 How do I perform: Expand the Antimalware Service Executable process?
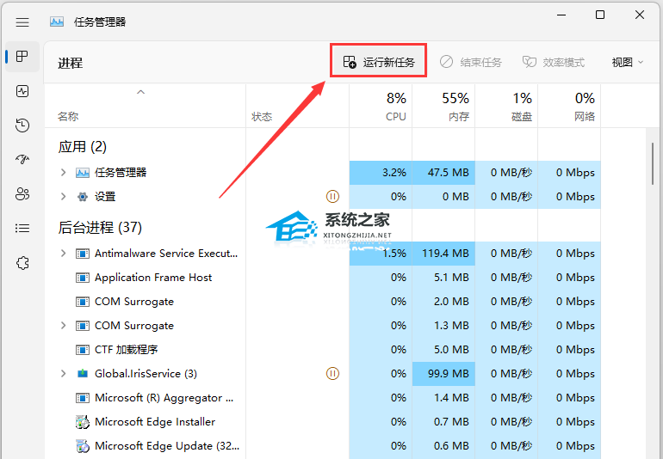(x=63, y=254)
